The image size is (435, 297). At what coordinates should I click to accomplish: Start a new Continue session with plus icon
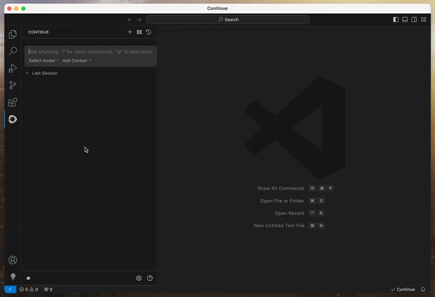point(130,32)
